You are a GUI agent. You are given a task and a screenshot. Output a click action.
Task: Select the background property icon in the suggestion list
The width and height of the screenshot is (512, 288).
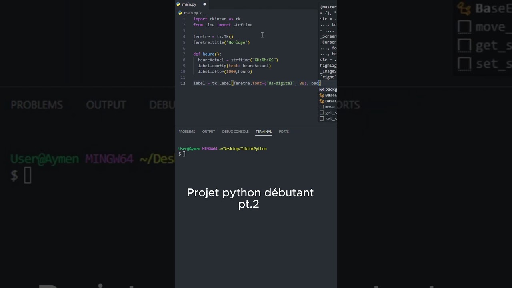(322, 89)
